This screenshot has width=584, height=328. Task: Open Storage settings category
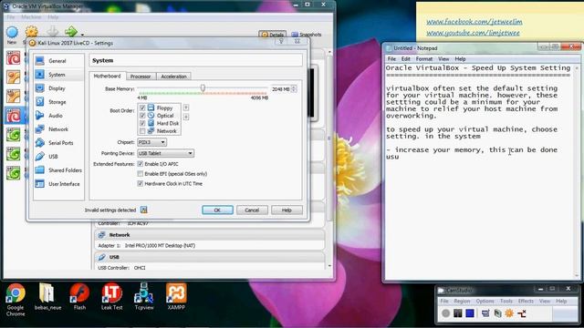[57, 102]
